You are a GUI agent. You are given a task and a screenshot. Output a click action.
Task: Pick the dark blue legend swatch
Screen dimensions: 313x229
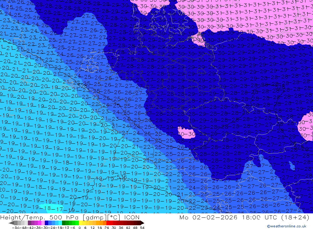pos(47,223)
